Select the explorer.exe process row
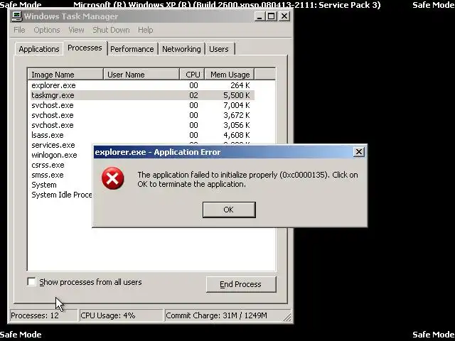The width and height of the screenshot is (455, 341). coord(142,85)
